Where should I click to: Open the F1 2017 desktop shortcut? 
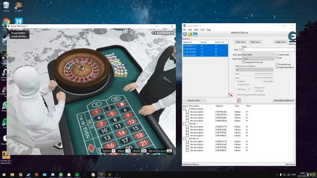19,6
